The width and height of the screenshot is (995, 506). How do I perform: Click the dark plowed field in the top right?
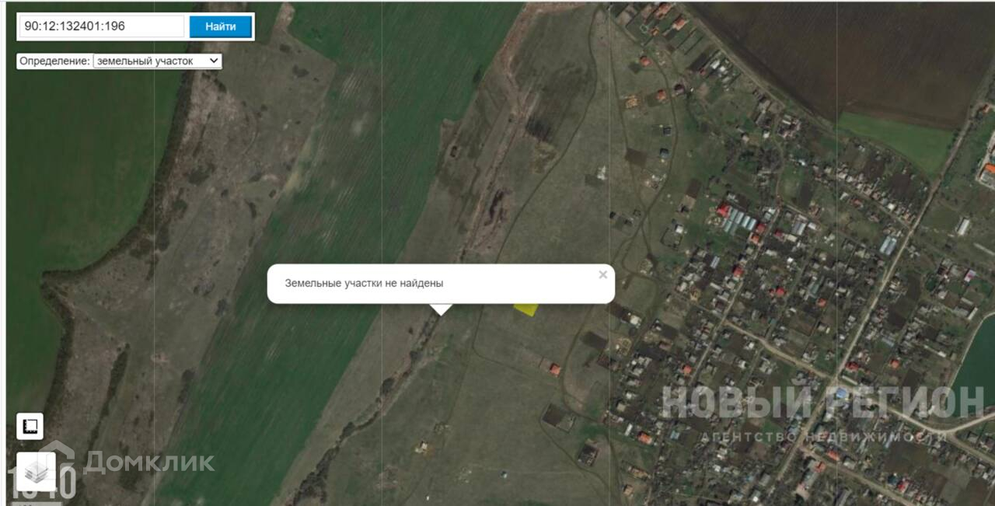(840, 54)
